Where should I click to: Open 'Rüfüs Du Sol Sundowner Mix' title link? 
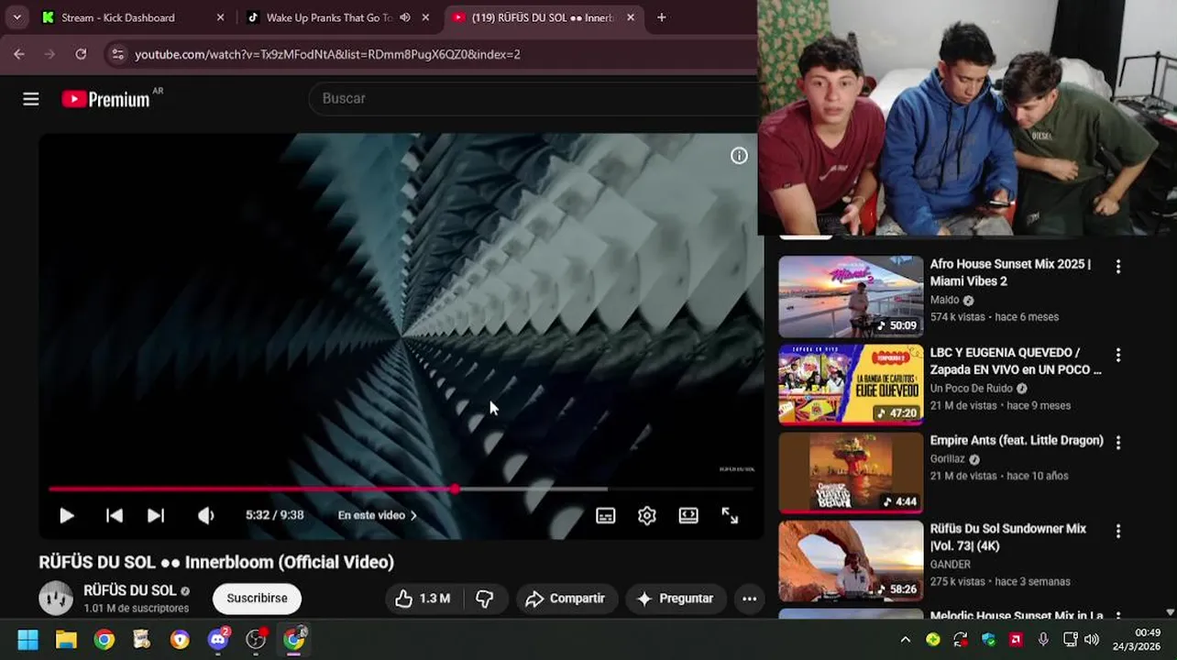click(x=1008, y=537)
